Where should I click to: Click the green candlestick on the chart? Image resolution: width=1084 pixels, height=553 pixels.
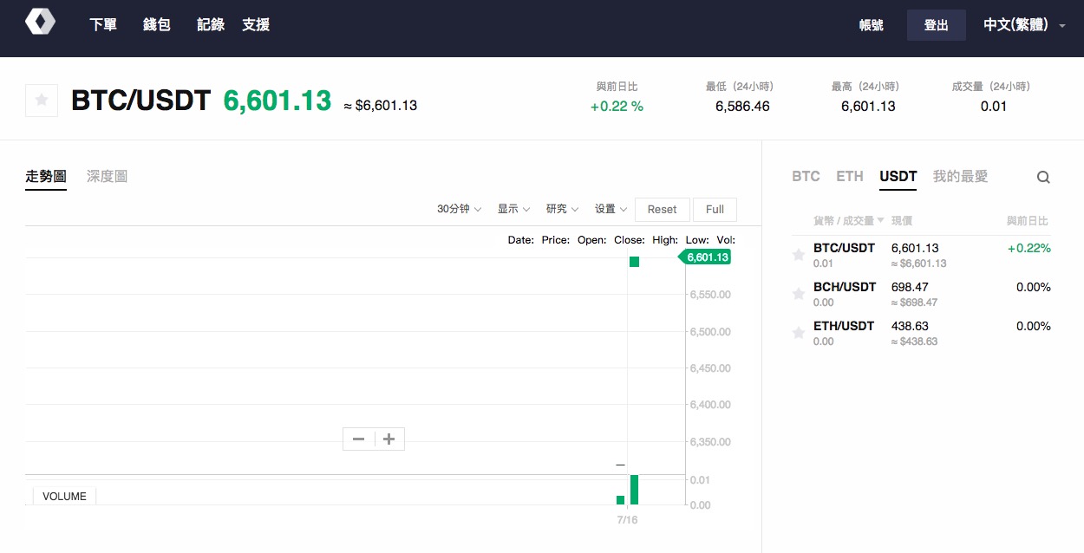[635, 262]
